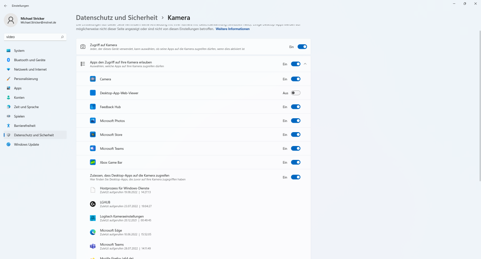481x259 pixels.
Task: Click the Microsoft Edge icon
Action: [93, 232]
